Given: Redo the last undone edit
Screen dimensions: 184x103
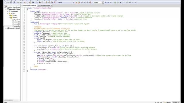Looking at the screenshot, I should click(21, 3).
